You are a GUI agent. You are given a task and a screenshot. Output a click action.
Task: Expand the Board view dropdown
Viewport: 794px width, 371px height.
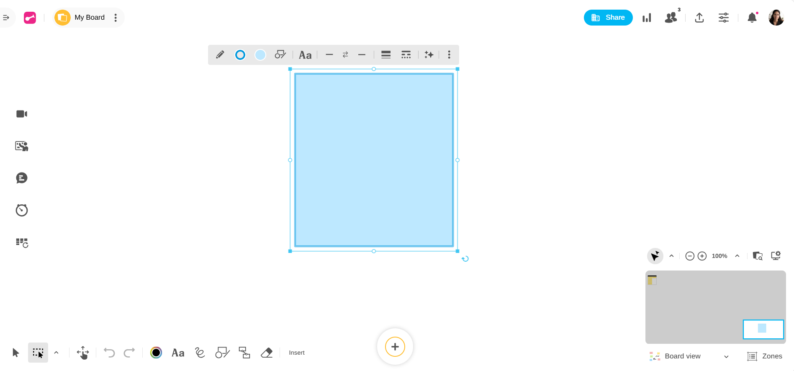coord(726,357)
